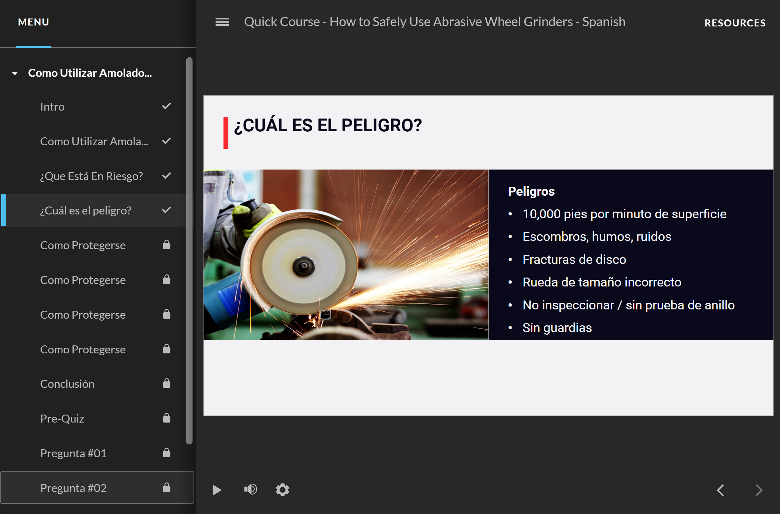Click "Fracturas de disco" bullet
This screenshot has height=514, width=780.
coord(574,260)
